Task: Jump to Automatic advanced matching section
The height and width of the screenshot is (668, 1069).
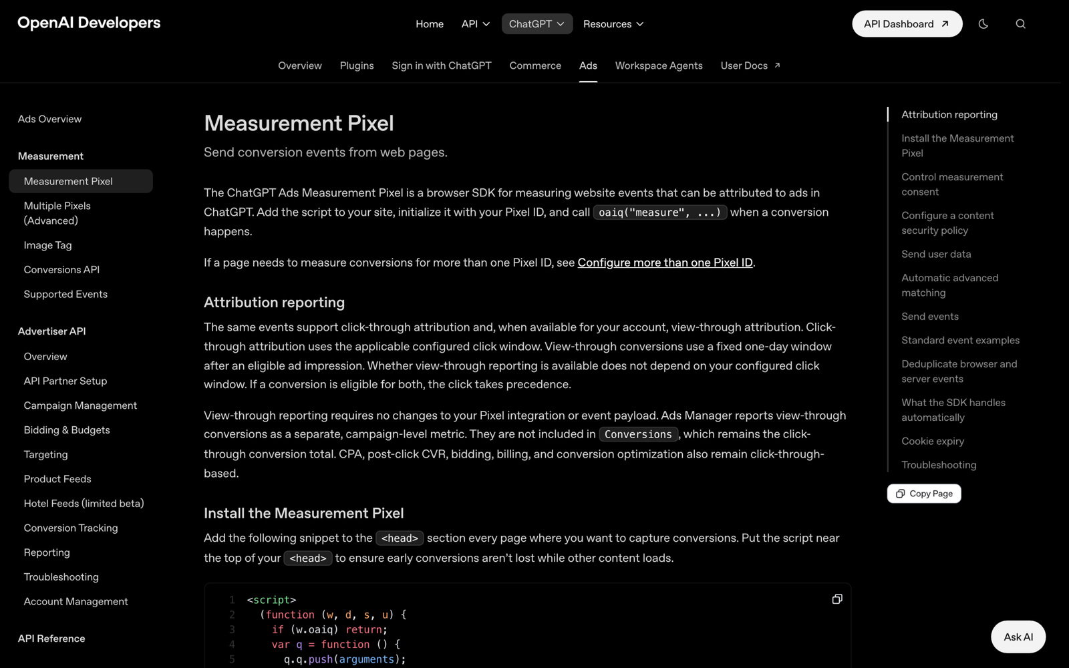Action: tap(949, 285)
